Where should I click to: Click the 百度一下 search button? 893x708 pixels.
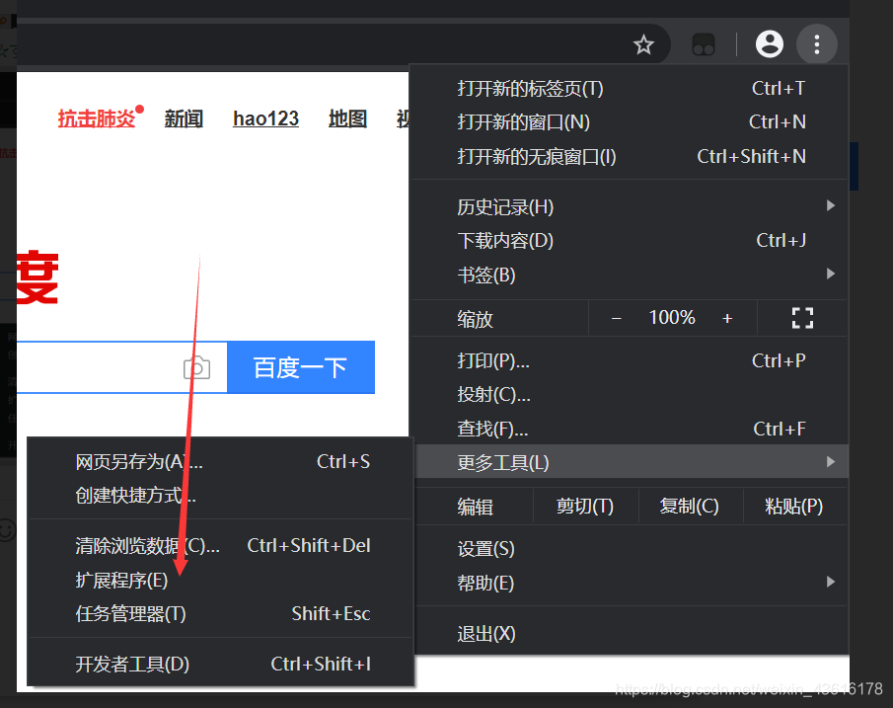point(301,367)
